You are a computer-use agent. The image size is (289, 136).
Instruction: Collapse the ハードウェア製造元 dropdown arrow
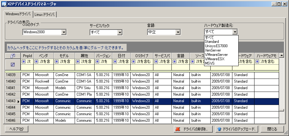pos(235,32)
